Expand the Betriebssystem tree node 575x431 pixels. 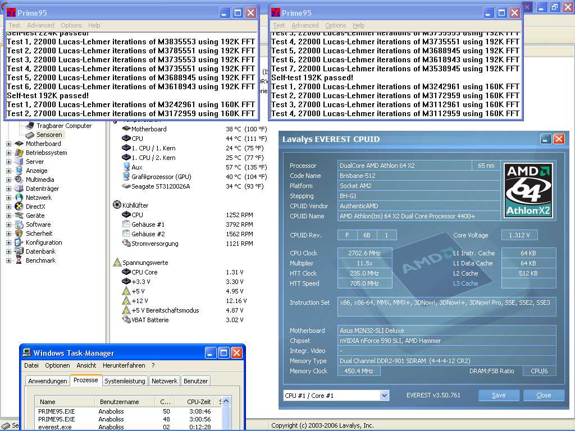[x=8, y=153]
